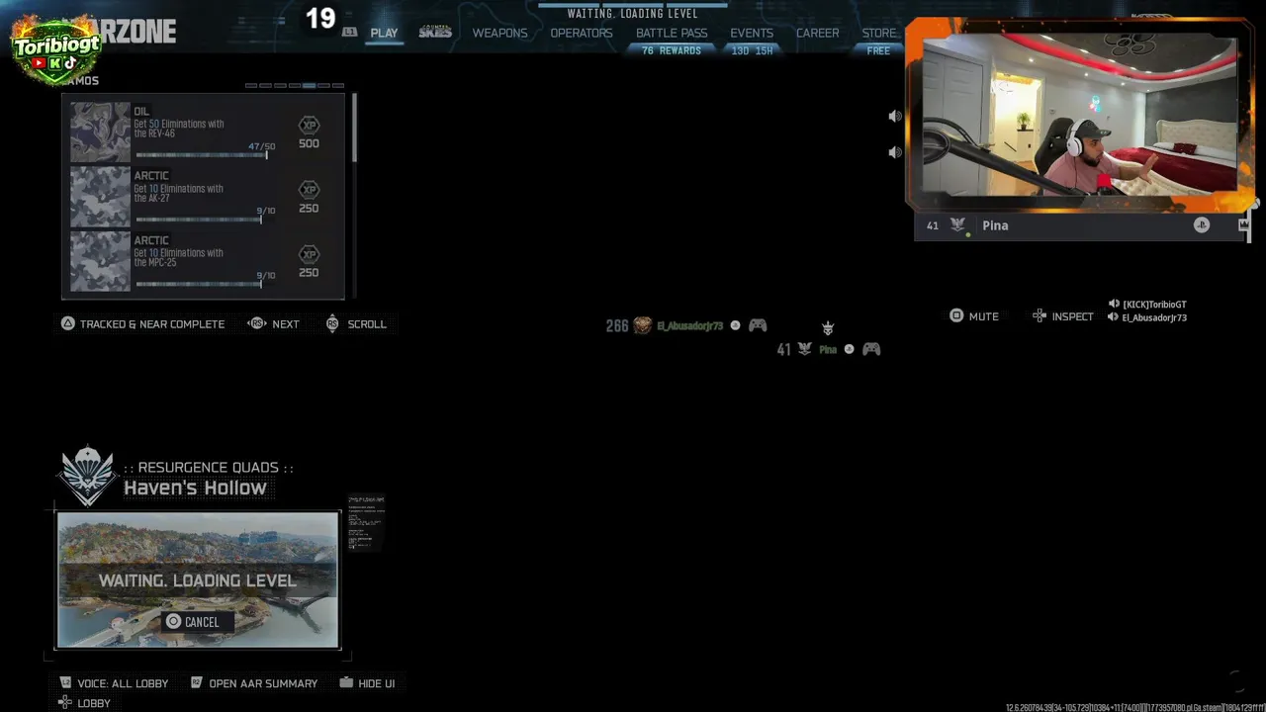
Task: Click the upper speaker icon left of webcam
Action: pyautogui.click(x=895, y=117)
